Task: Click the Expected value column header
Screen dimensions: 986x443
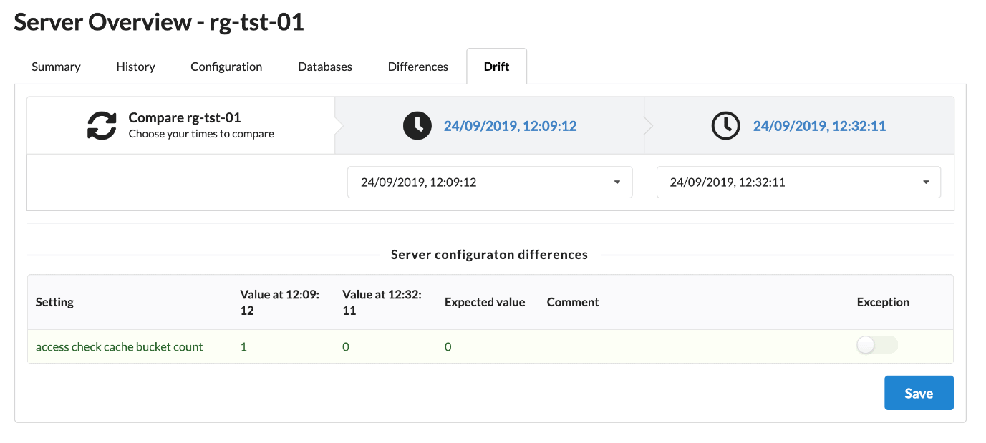Action: 485,302
